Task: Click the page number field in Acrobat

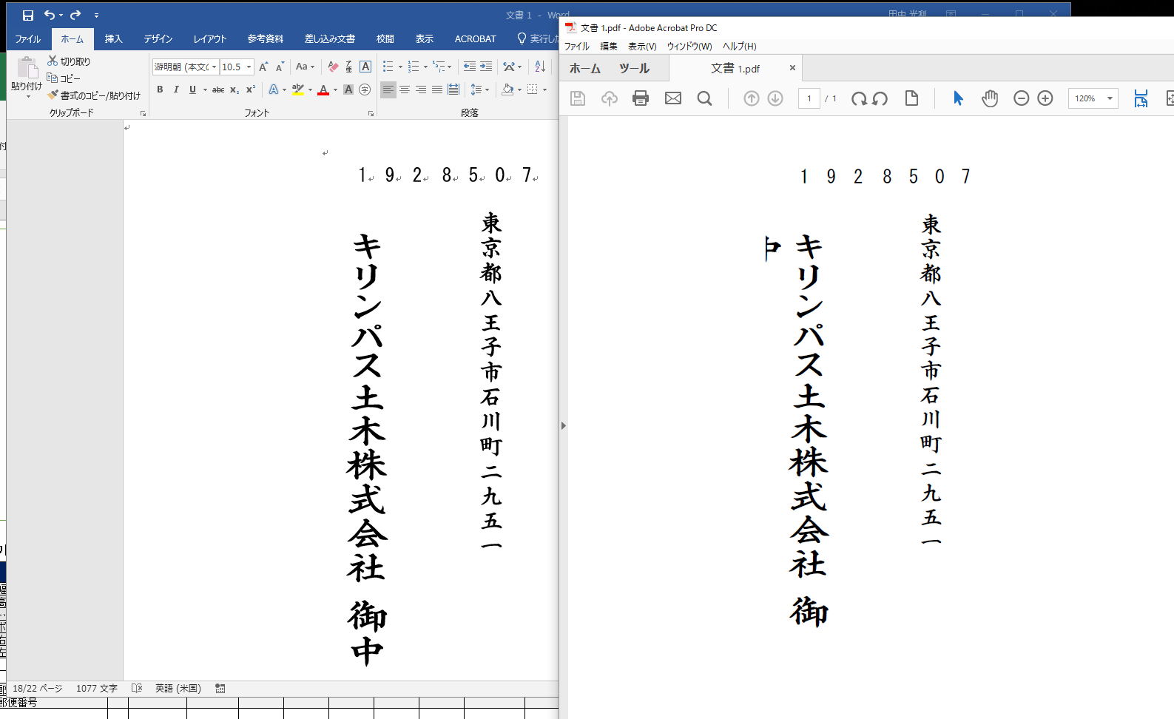Action: click(809, 98)
